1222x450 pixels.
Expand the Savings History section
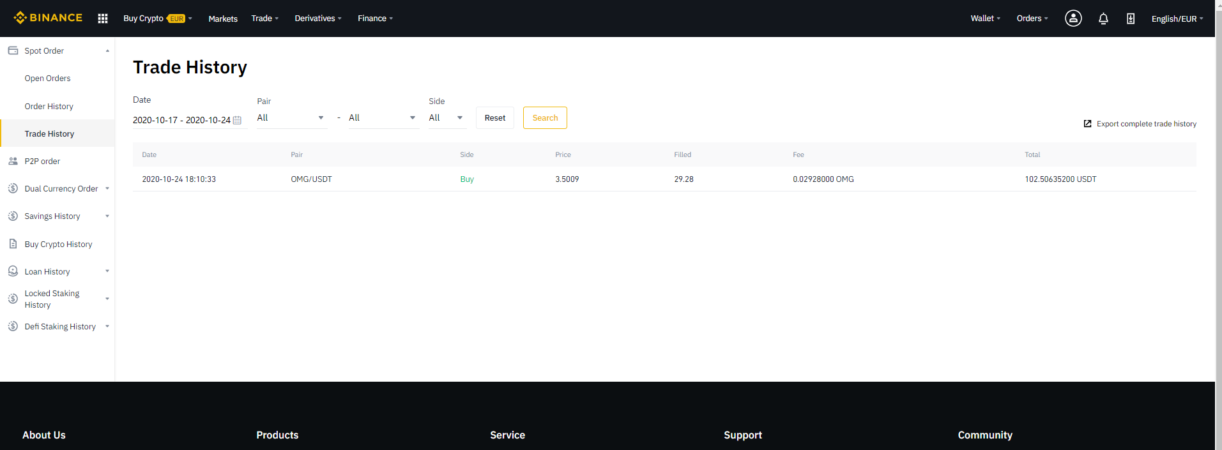(x=107, y=216)
